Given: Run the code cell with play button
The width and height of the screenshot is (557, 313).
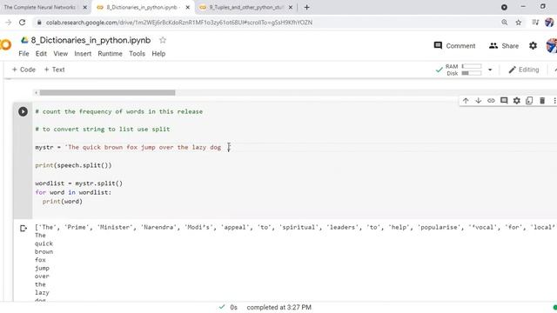Looking at the screenshot, I should (23, 111).
